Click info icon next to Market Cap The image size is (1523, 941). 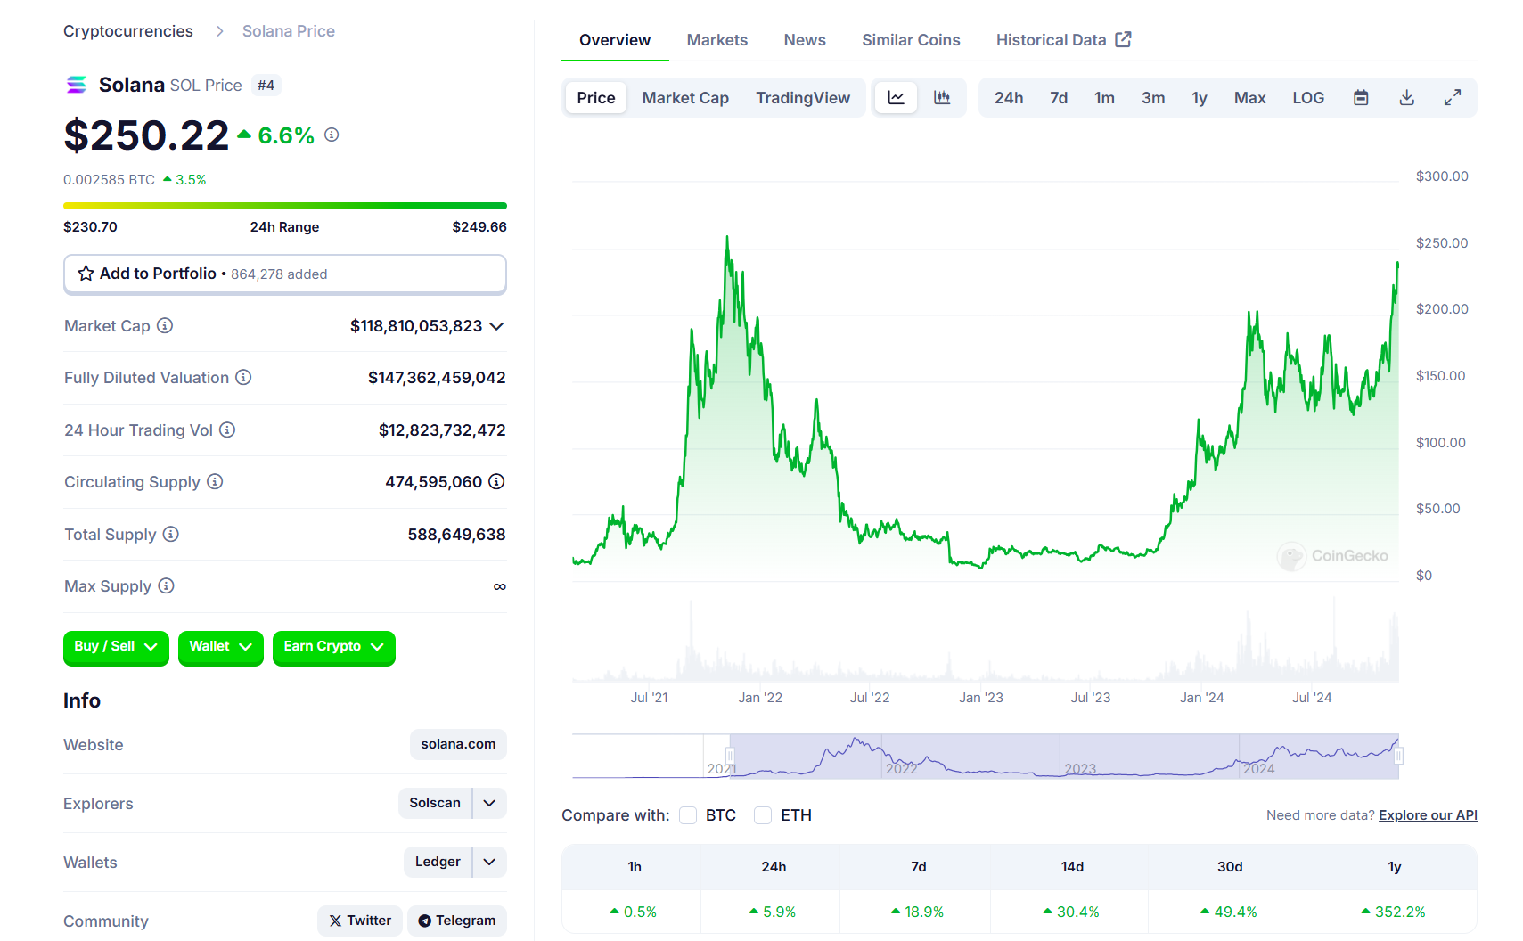point(165,326)
